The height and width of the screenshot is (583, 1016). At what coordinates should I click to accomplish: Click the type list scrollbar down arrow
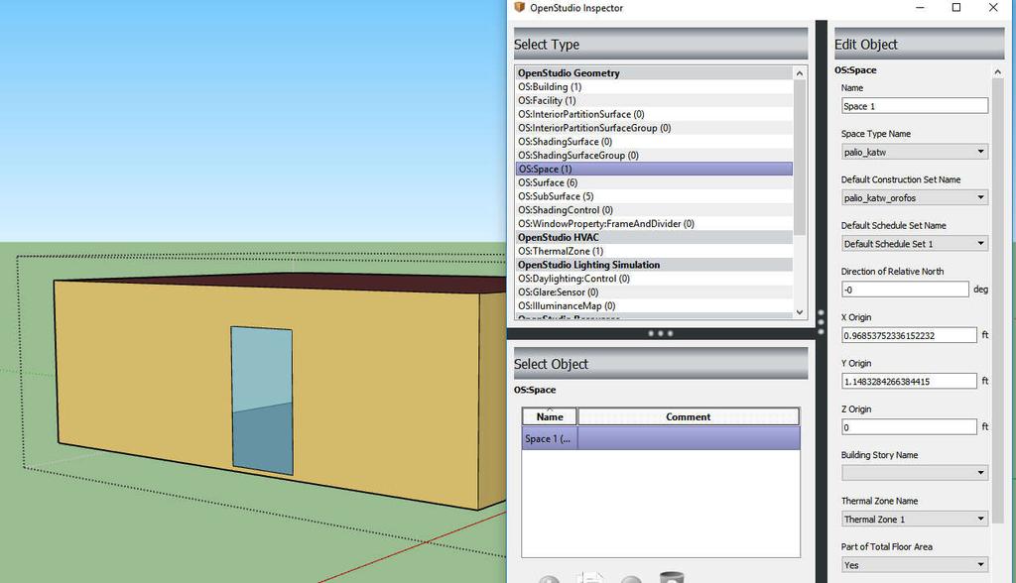[x=800, y=311]
